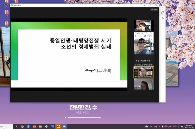Open Google Chrome from the taskbar

[22, 126]
